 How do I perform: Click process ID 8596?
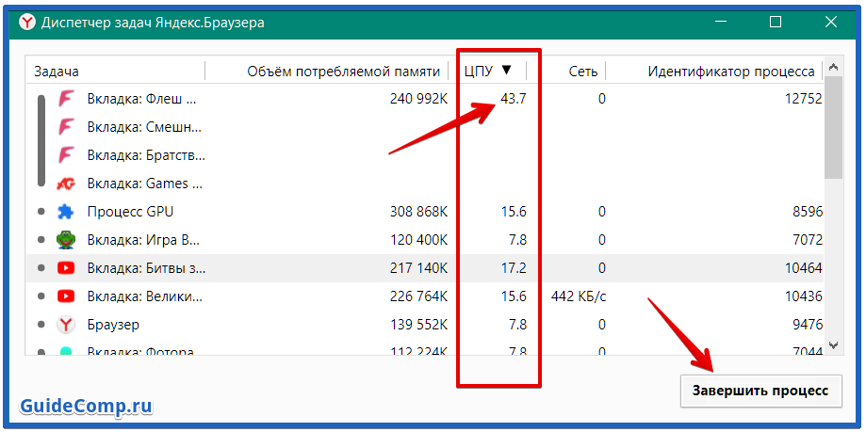click(807, 212)
